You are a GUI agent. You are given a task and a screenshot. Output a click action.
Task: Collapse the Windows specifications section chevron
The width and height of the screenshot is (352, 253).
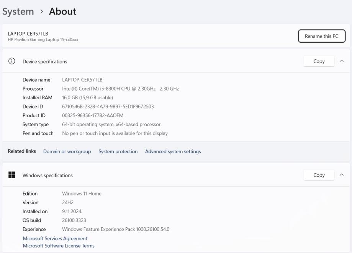[x=341, y=175]
